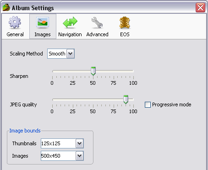Screen dimensions: 208x170
Task: Click the JPEG quality slider handle
Action: click(126, 99)
